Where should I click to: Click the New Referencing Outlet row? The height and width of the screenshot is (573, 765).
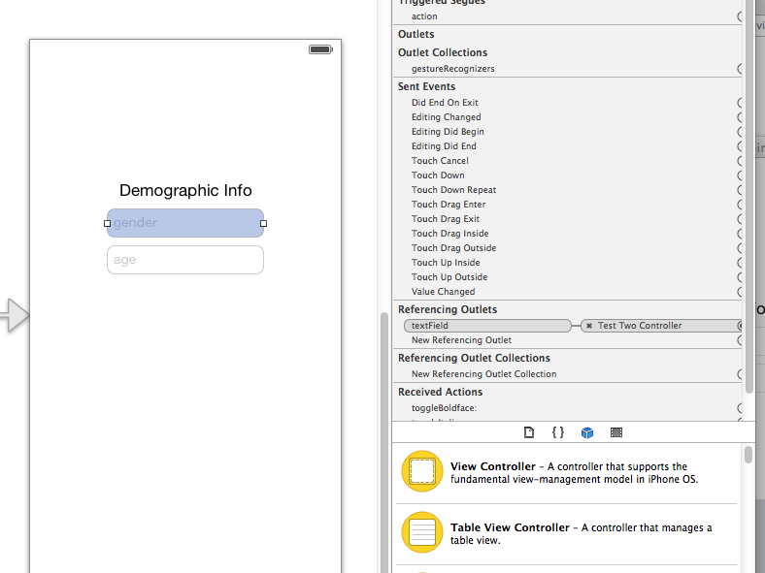tap(568, 340)
